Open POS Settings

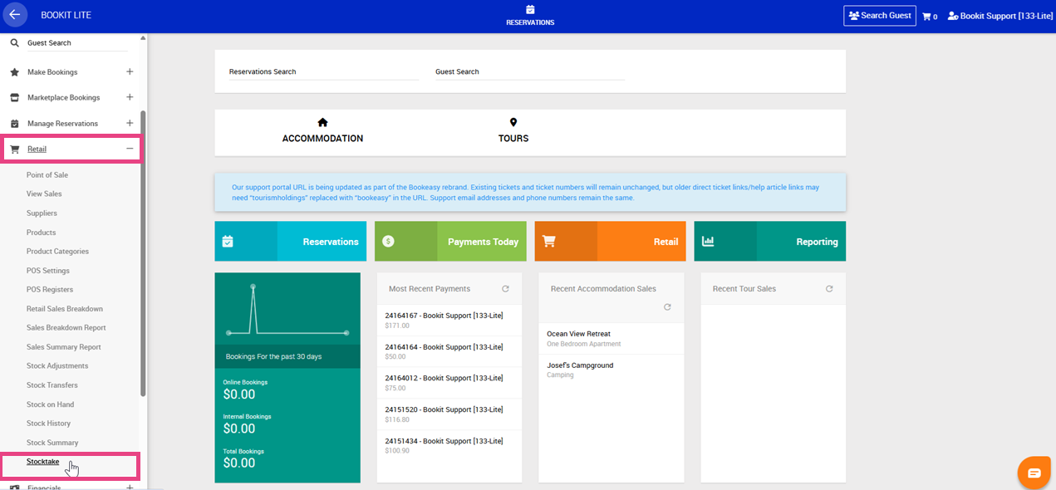tap(48, 271)
